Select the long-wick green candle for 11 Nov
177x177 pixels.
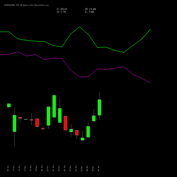point(15,123)
